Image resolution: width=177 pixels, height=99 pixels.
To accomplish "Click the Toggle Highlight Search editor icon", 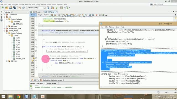I will point(73,15).
